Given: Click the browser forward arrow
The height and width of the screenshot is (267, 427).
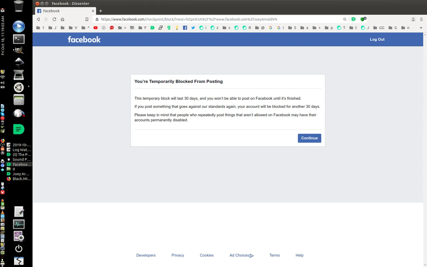Looking at the screenshot, I should (x=46, y=19).
